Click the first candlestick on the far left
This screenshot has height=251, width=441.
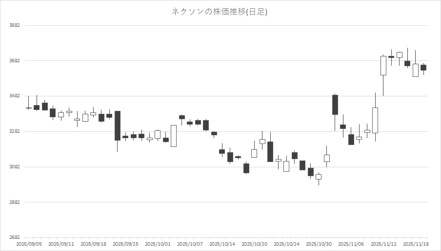28,108
